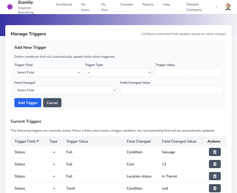Delete the trigger that sets Condition to Salvage
Image resolution: width=237 pixels, height=193 pixels.
[x=214, y=152]
